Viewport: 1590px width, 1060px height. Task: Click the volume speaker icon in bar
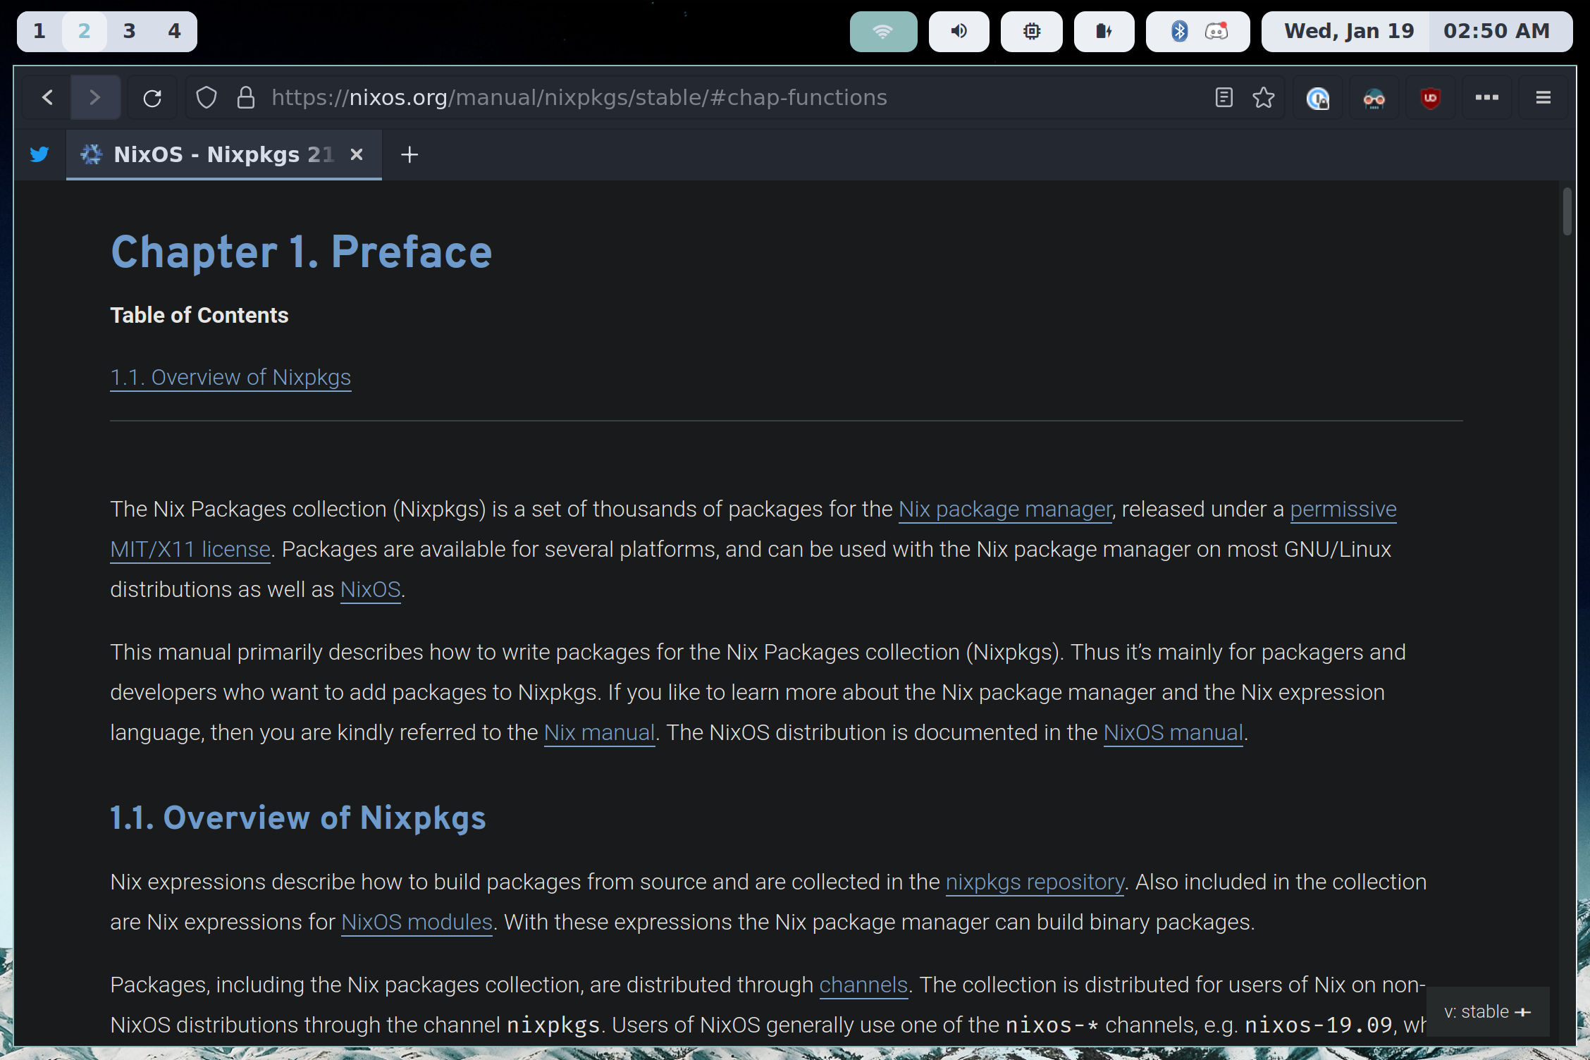click(x=959, y=31)
